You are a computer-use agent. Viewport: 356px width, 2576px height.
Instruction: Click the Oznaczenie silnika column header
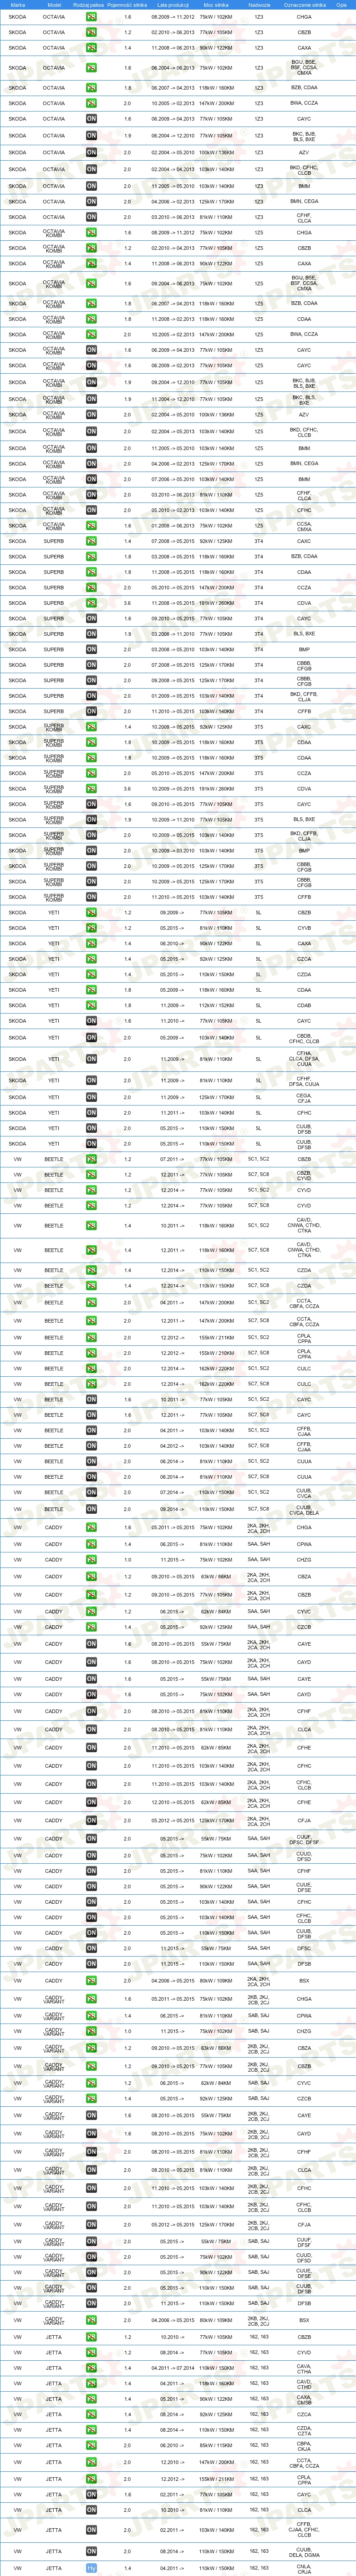pos(304,5)
